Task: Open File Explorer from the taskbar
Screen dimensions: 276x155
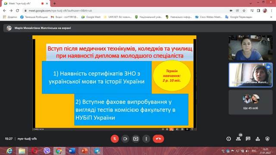Action: tap(22, 151)
